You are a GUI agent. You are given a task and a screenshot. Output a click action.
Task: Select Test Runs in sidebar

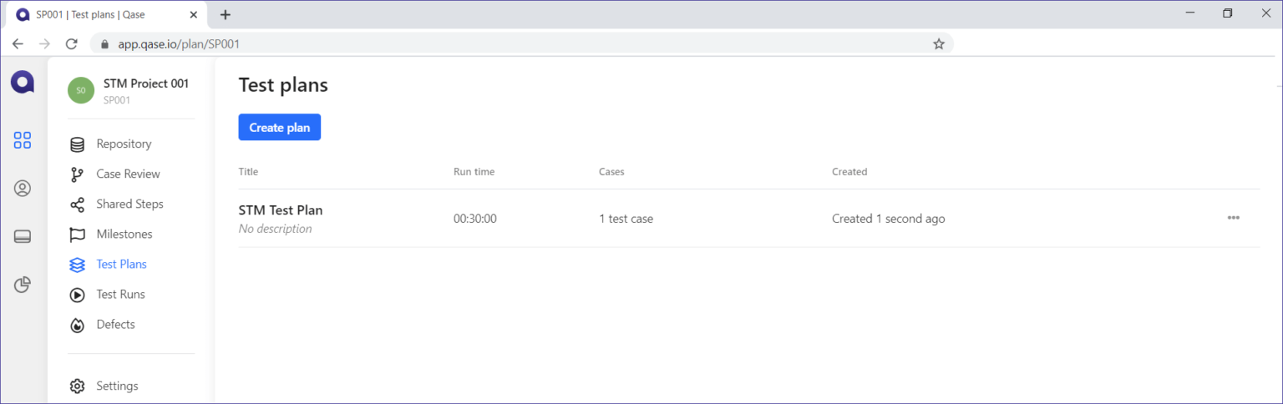120,294
